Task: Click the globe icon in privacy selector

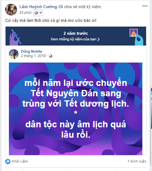Action: (x=36, y=13)
